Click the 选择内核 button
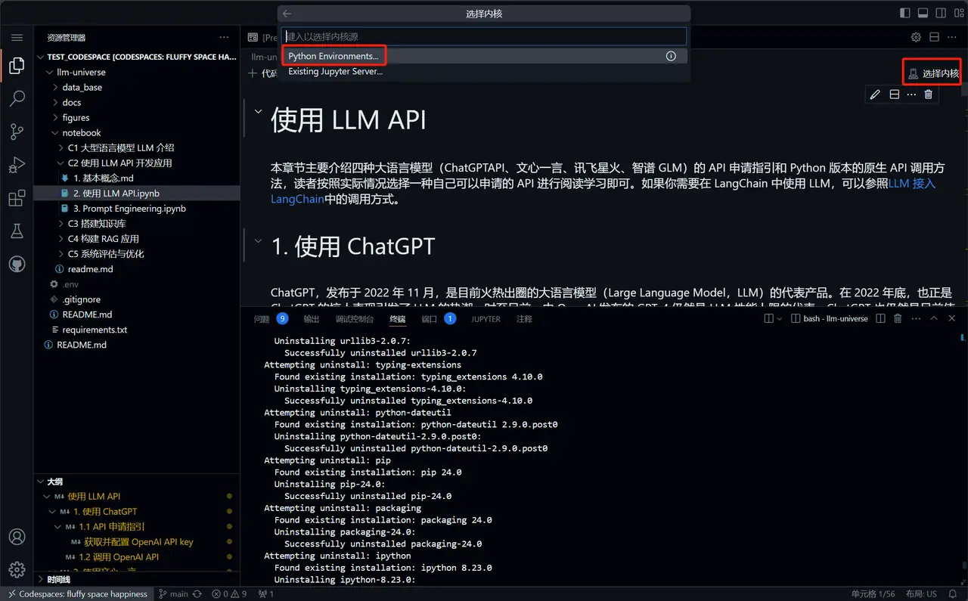Screen dimensions: 968x601 point(934,73)
